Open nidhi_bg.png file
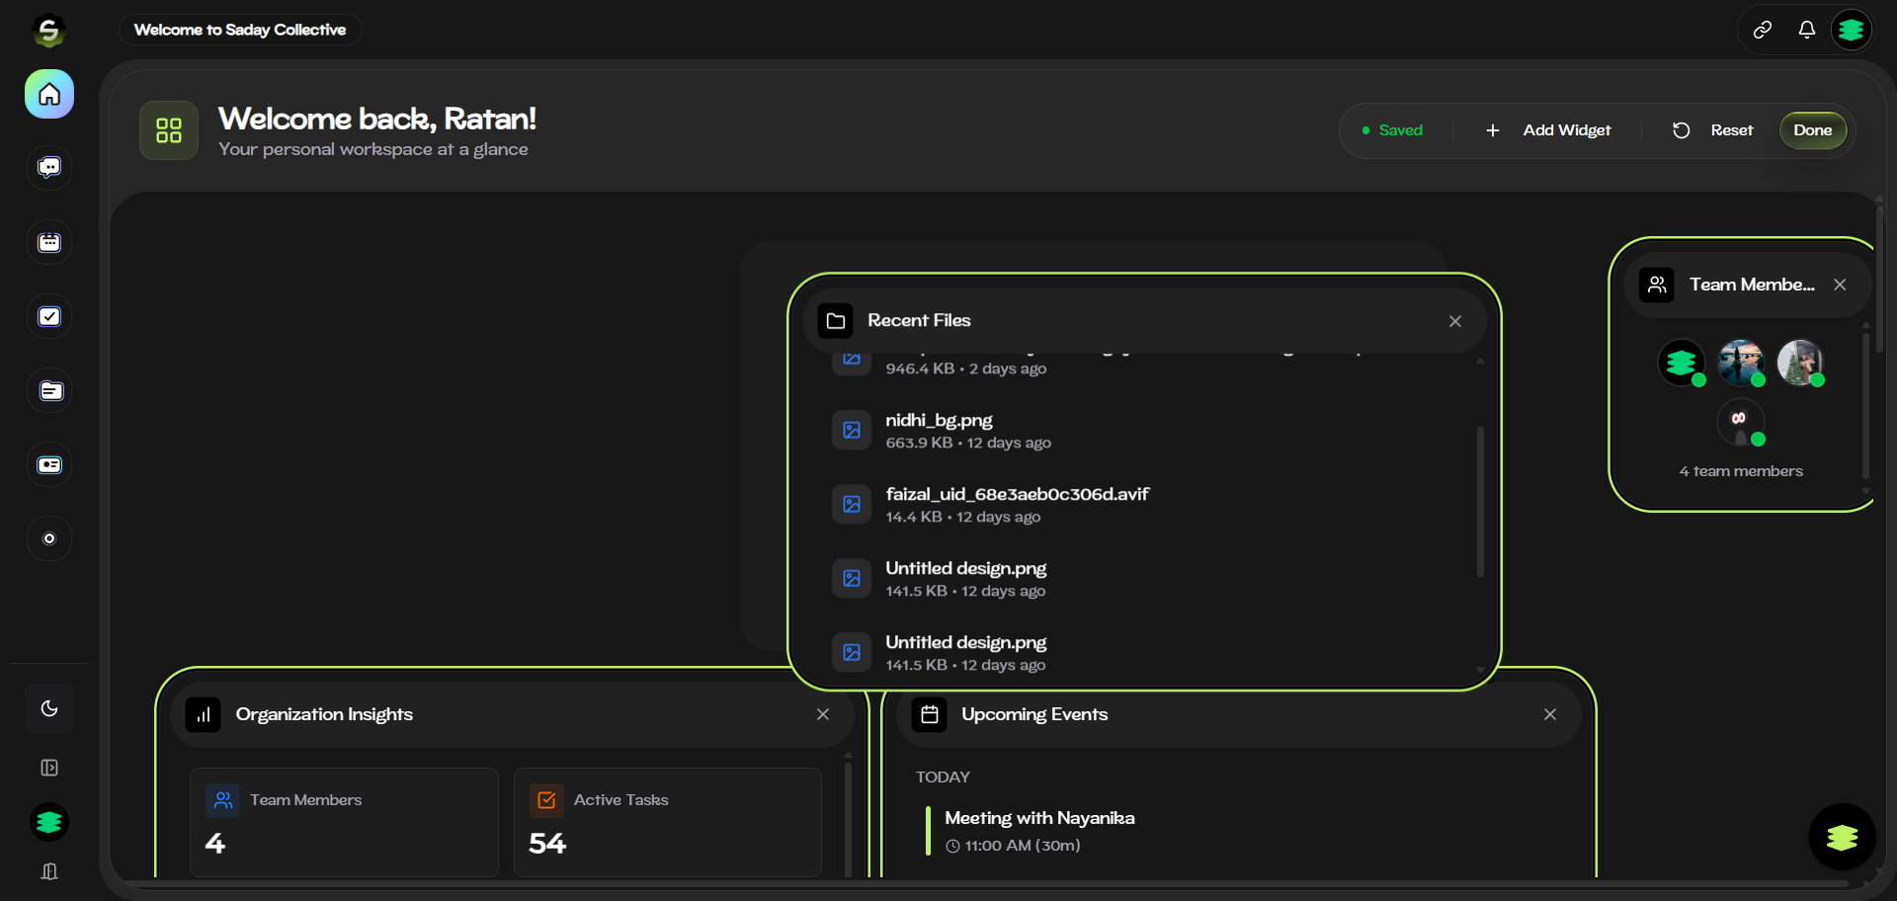The height and width of the screenshot is (901, 1897). 1146,431
